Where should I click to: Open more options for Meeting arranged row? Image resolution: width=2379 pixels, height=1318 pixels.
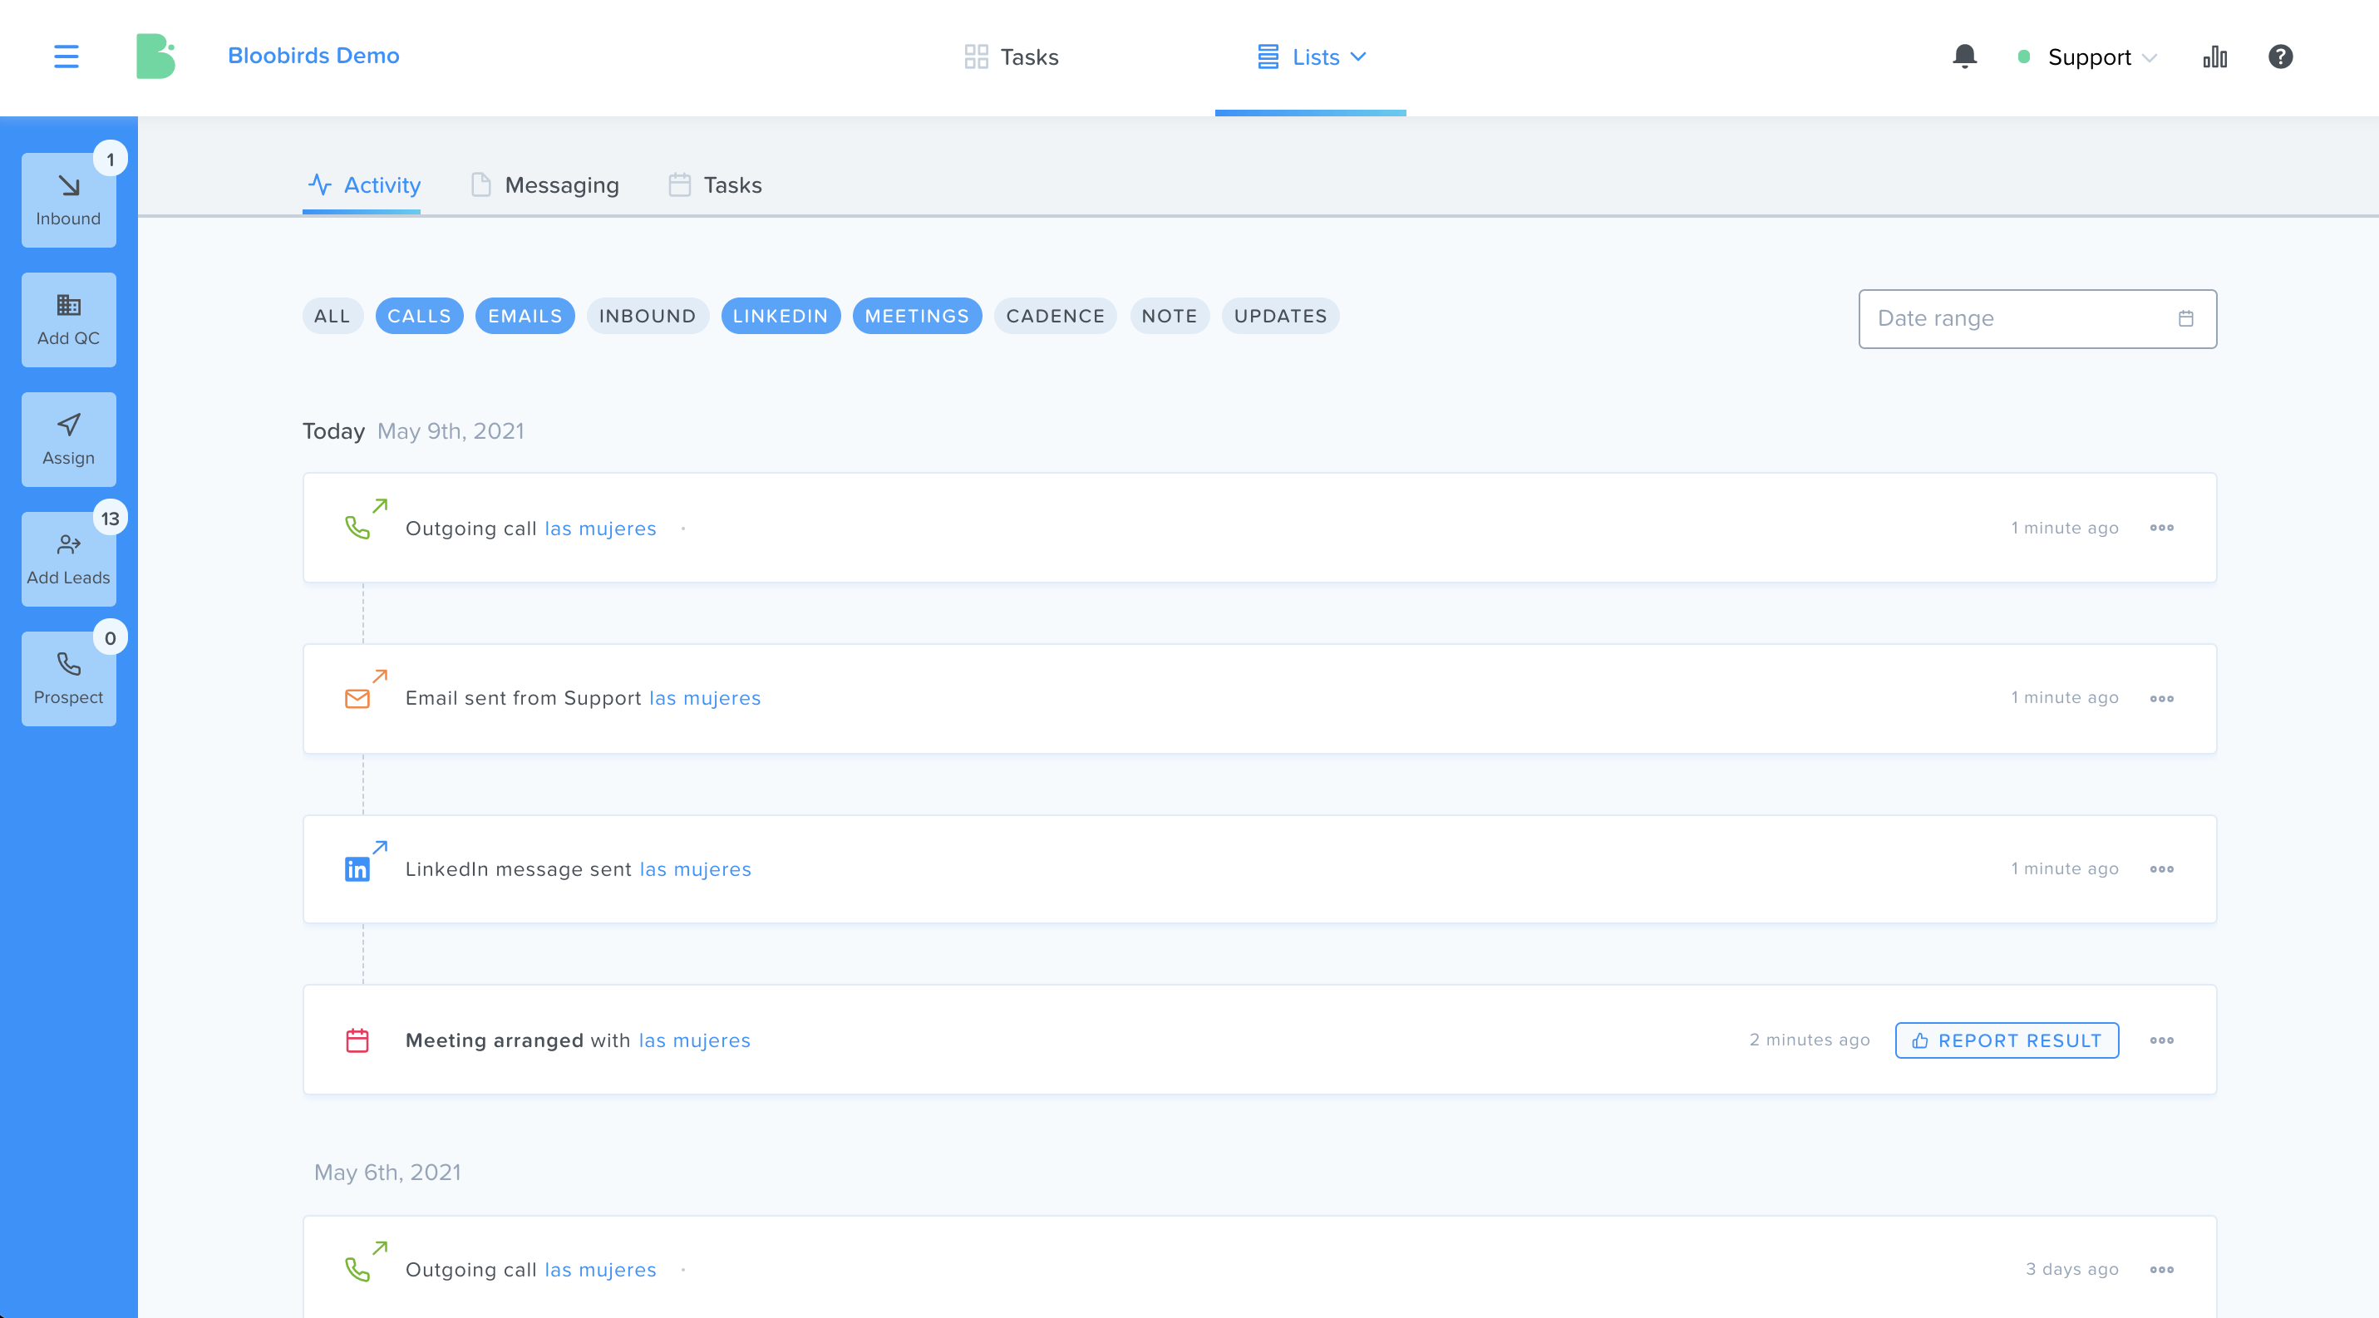click(x=2162, y=1040)
